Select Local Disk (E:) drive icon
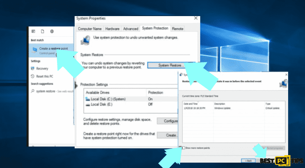Screen dimensions: 305x168 [x=88, y=105]
